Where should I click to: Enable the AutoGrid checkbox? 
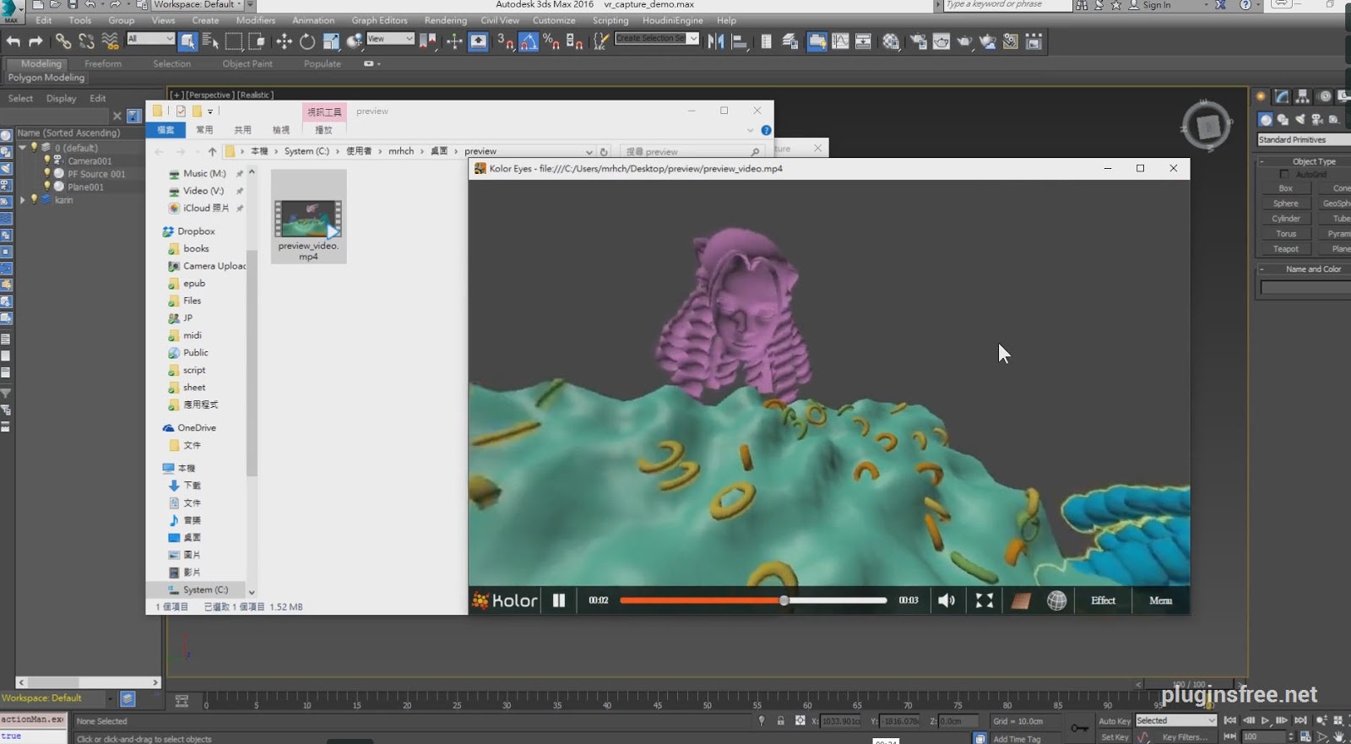tap(1284, 175)
